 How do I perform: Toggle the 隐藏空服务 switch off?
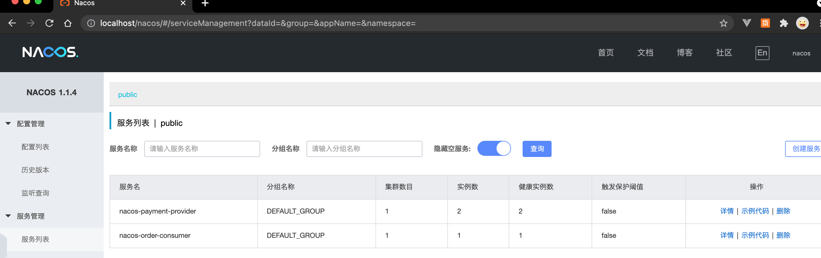coord(494,149)
